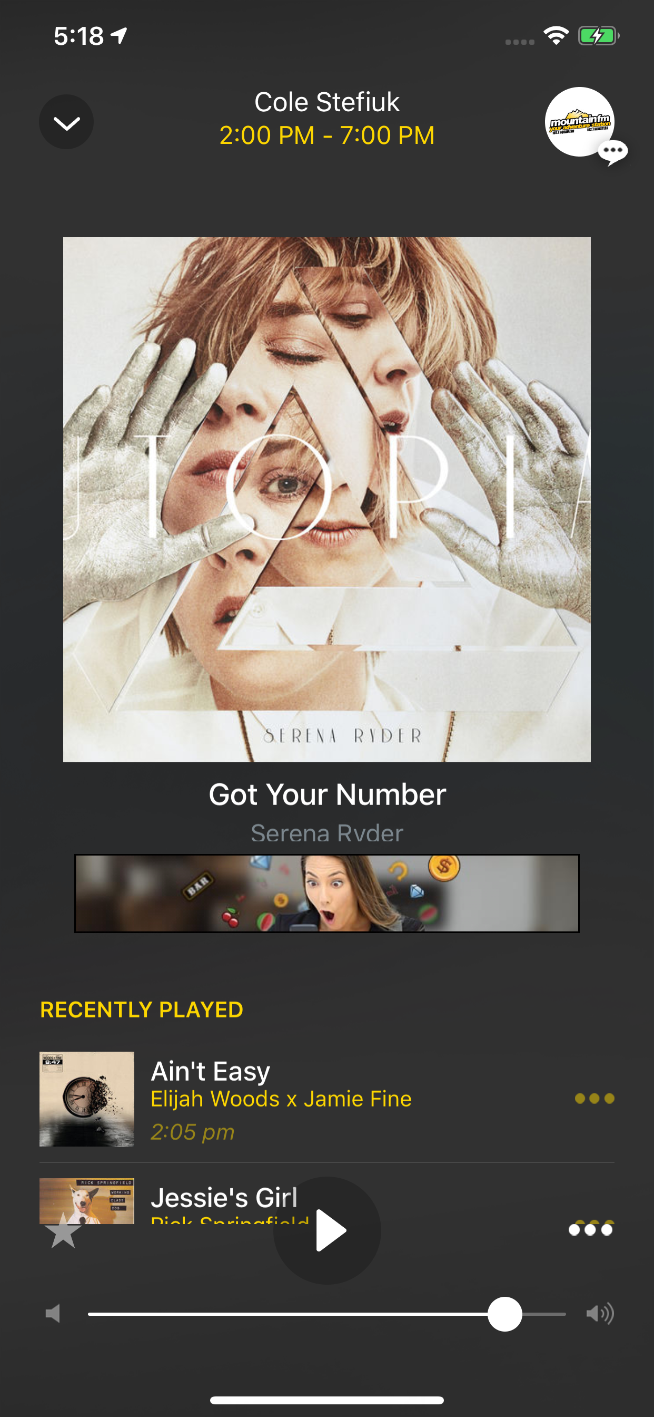Image resolution: width=654 pixels, height=1417 pixels.
Task: Tap the Recently Played heading
Action: coord(142,1010)
